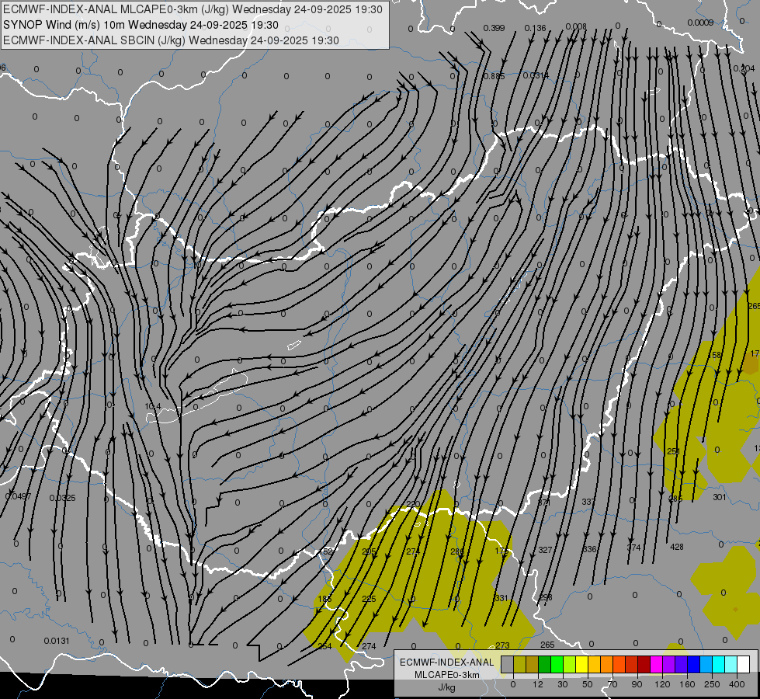Click the dark red legend swatch after 90

(644, 664)
